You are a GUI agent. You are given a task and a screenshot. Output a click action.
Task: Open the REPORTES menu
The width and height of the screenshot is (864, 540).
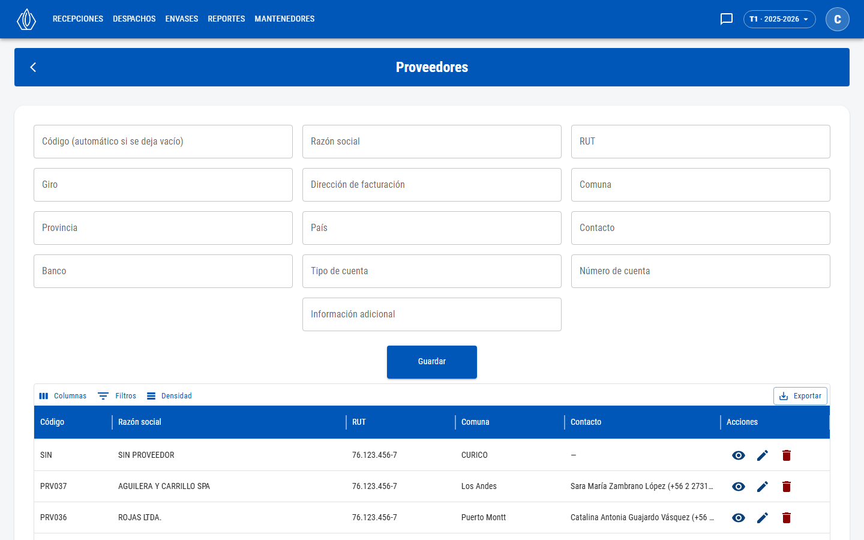[226, 19]
